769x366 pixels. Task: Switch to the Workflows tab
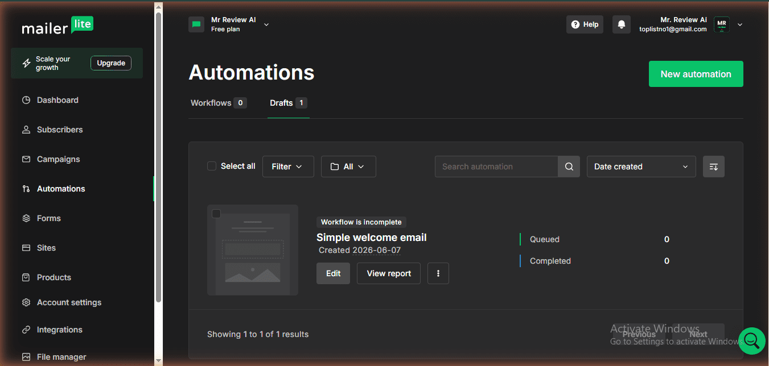coord(218,103)
